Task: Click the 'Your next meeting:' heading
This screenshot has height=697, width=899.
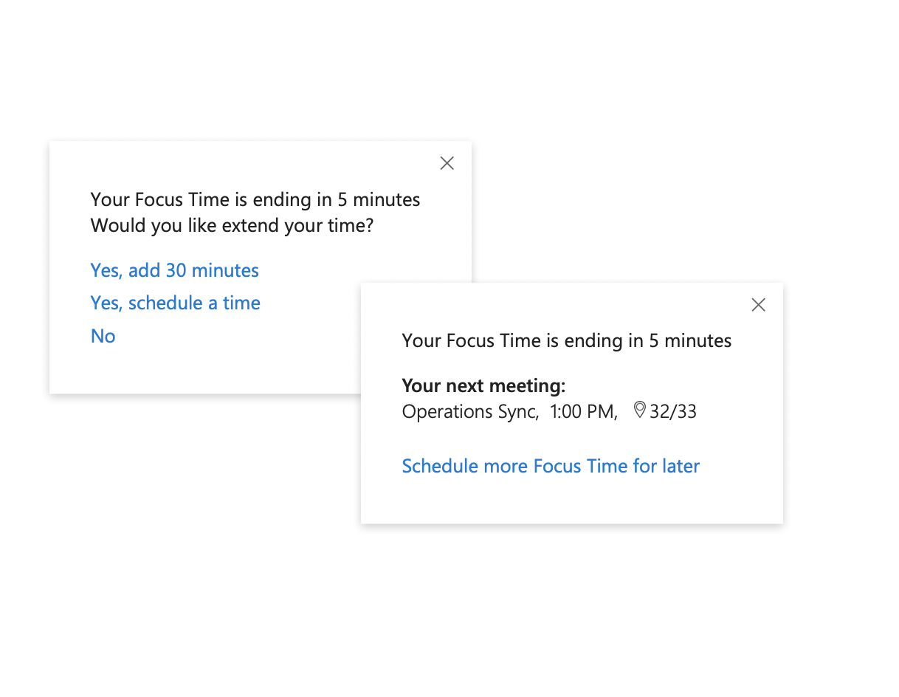Action: (483, 385)
